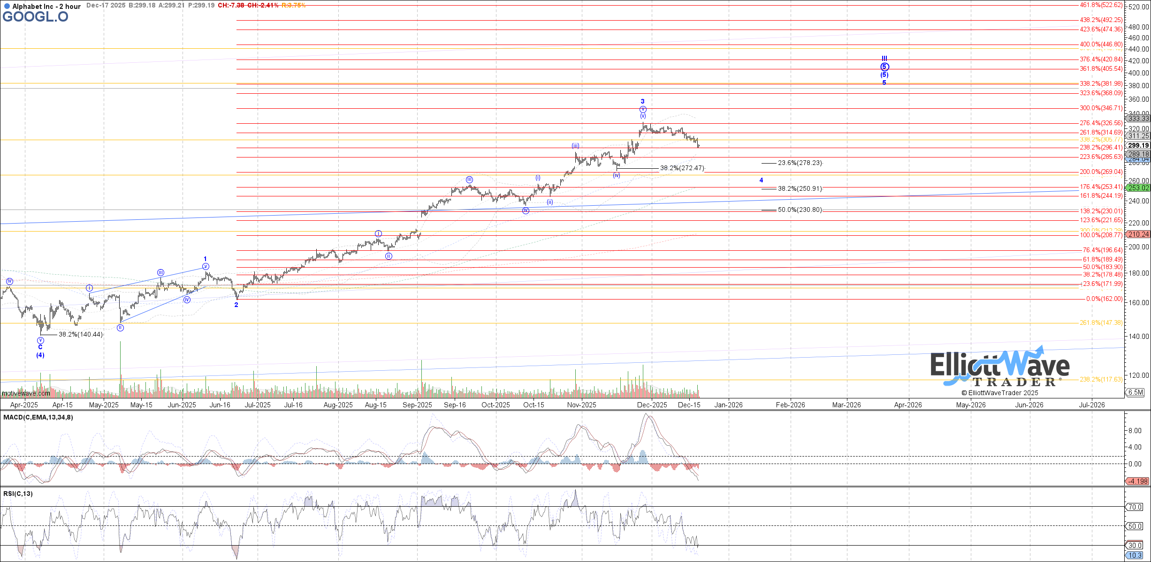Screen dimensions: 1151x562
Task: Click the 6.5M volume tag
Action: pyautogui.click(x=1136, y=392)
